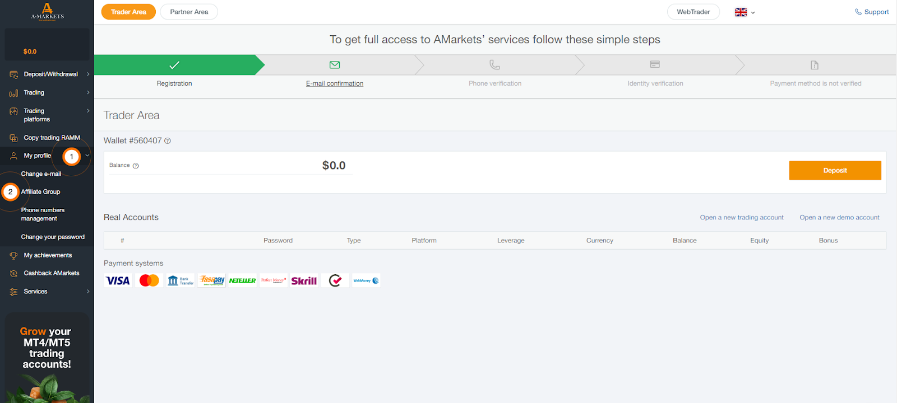
Task: Click the Bonus column header
Action: click(828, 241)
